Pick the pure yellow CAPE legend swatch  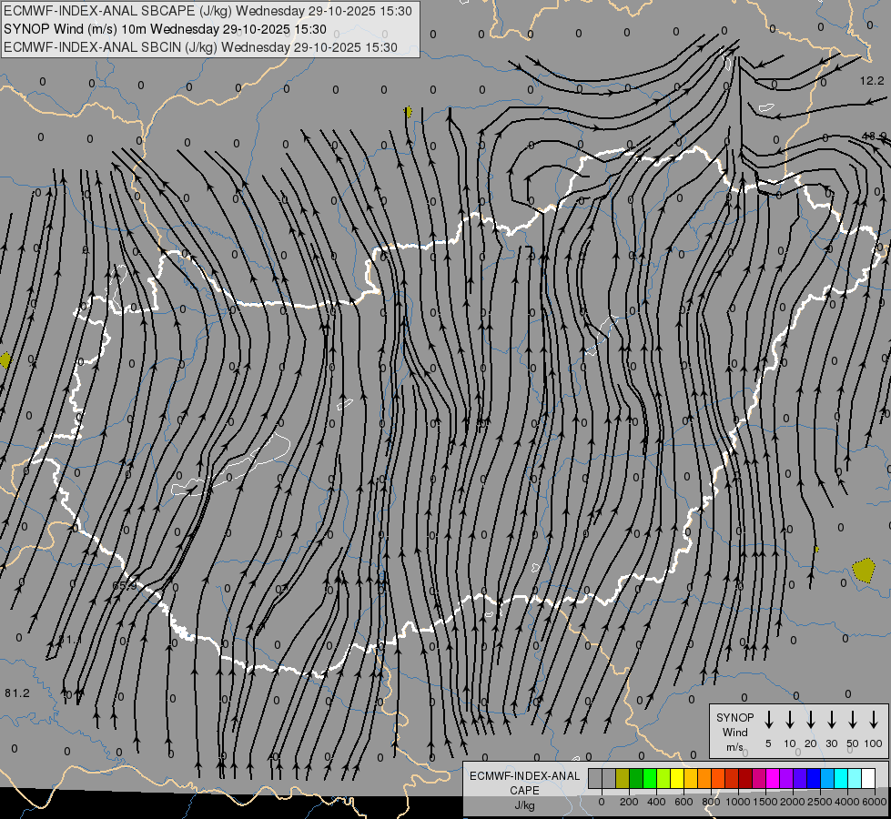pyautogui.click(x=677, y=778)
